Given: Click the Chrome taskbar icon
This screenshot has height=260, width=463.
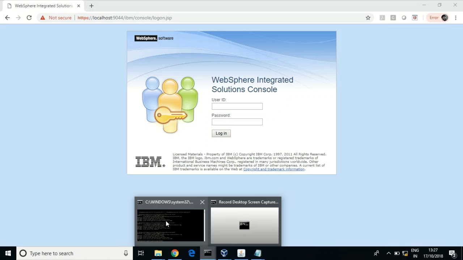Looking at the screenshot, I should click(x=175, y=253).
